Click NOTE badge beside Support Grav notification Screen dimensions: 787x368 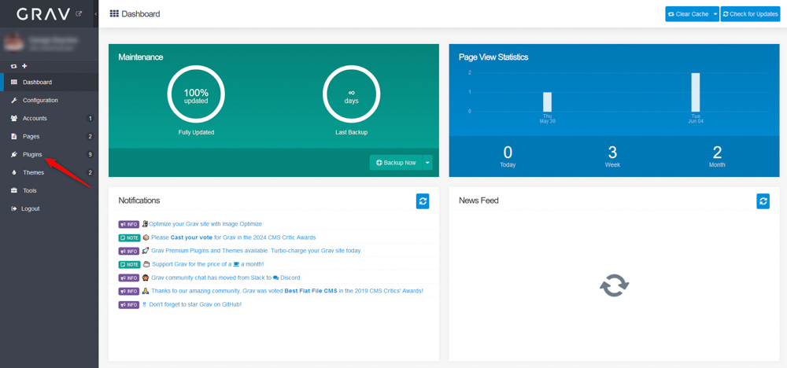tap(130, 264)
